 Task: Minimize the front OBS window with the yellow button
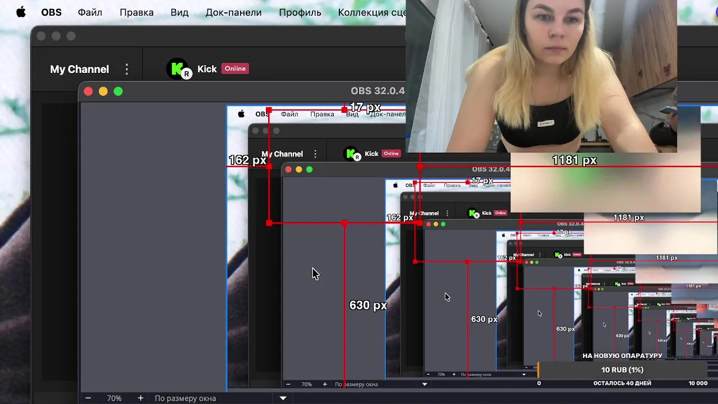point(103,91)
